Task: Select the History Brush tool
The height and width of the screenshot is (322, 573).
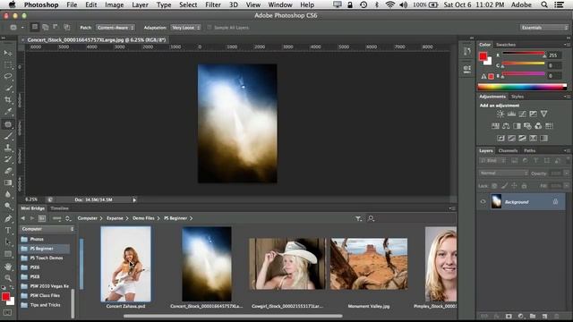Action: click(8, 159)
